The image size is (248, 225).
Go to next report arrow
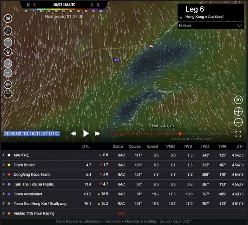tap(92, 5)
